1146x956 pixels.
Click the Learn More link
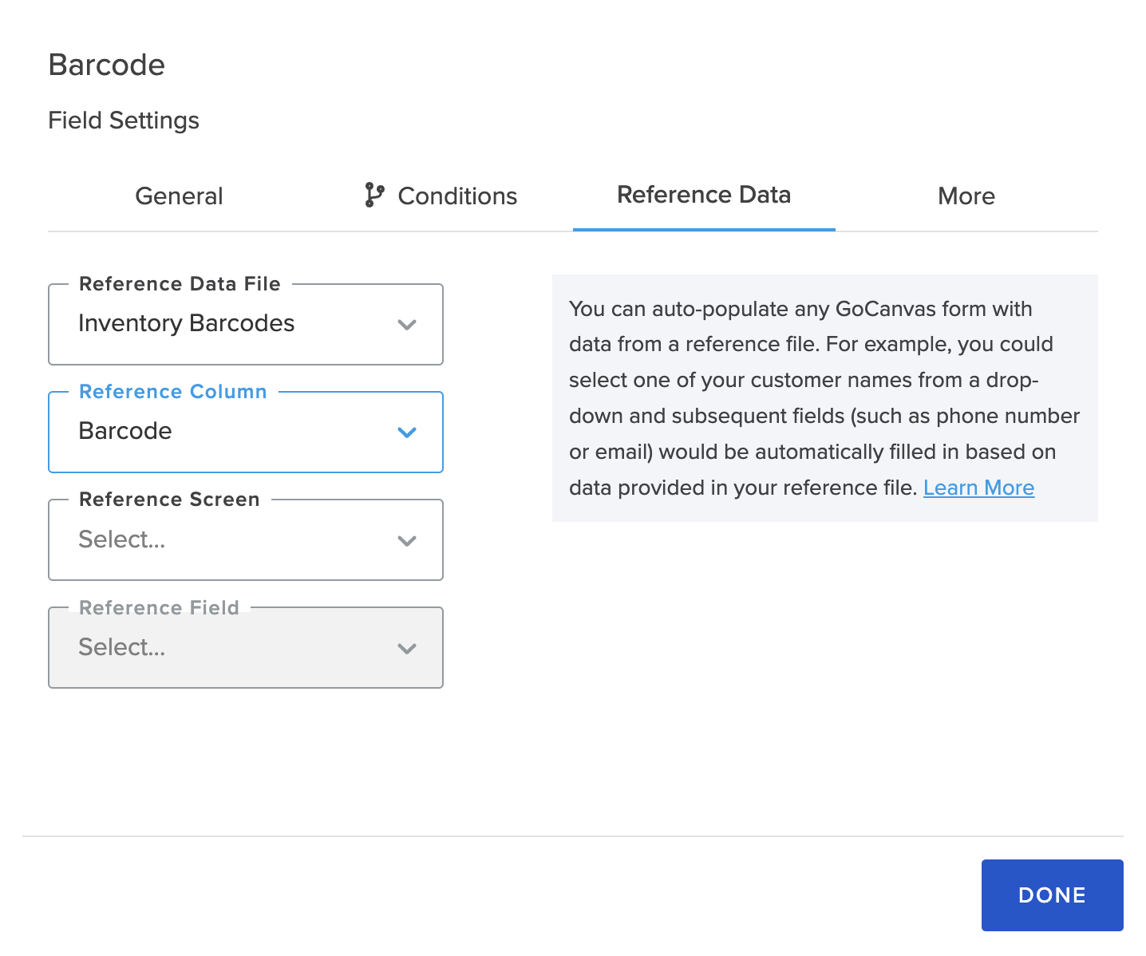click(x=978, y=488)
